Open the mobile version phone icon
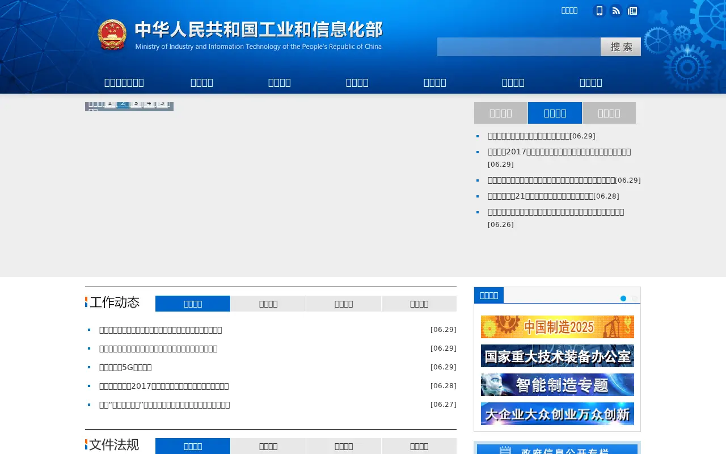The image size is (726, 454). point(599,11)
